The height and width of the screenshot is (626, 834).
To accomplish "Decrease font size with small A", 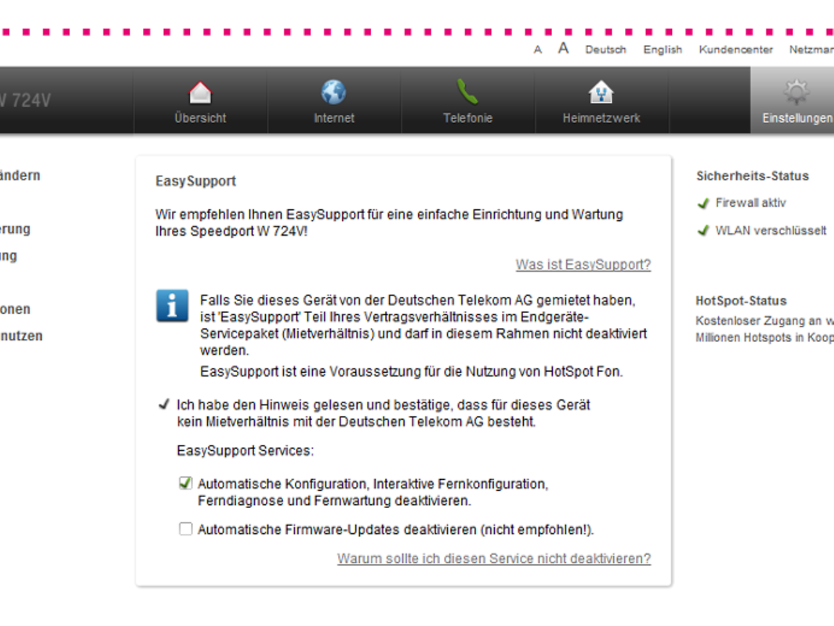I will (537, 50).
